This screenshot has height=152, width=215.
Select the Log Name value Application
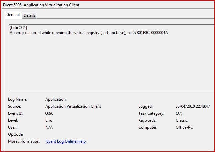click(x=55, y=99)
